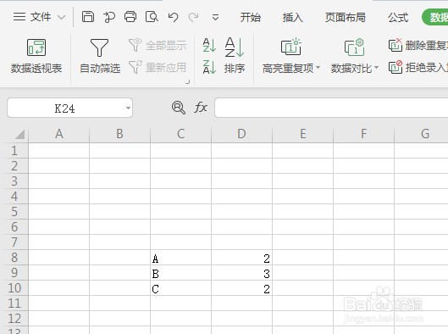Image resolution: width=448 pixels, height=334 pixels.
Task: Open the filter group dialog launcher
Action: pyautogui.click(x=188, y=82)
